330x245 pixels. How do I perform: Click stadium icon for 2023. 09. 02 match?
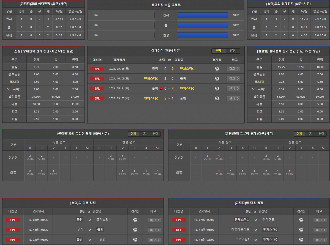coord(217,98)
